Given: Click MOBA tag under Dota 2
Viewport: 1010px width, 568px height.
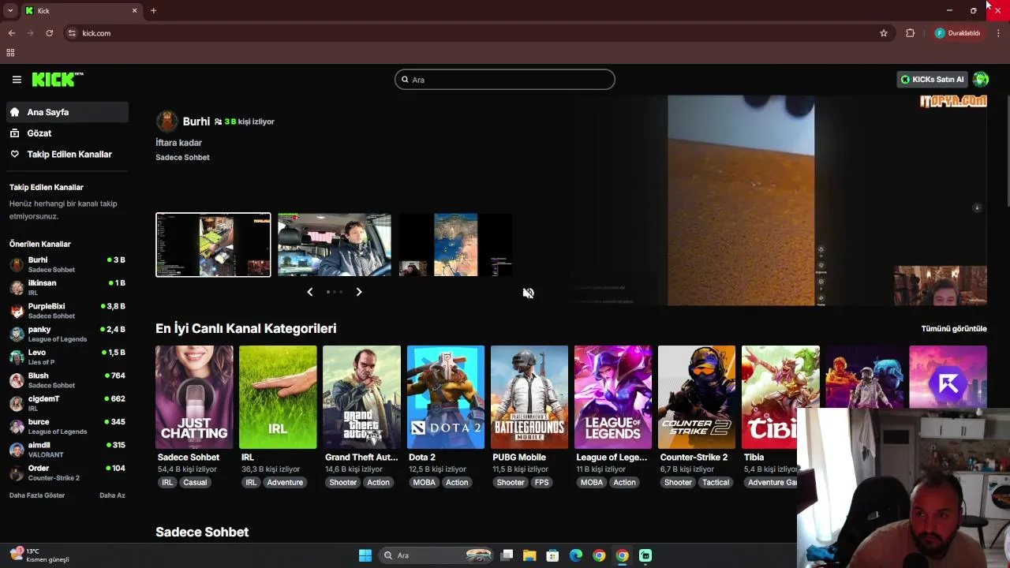Looking at the screenshot, I should click(x=424, y=483).
